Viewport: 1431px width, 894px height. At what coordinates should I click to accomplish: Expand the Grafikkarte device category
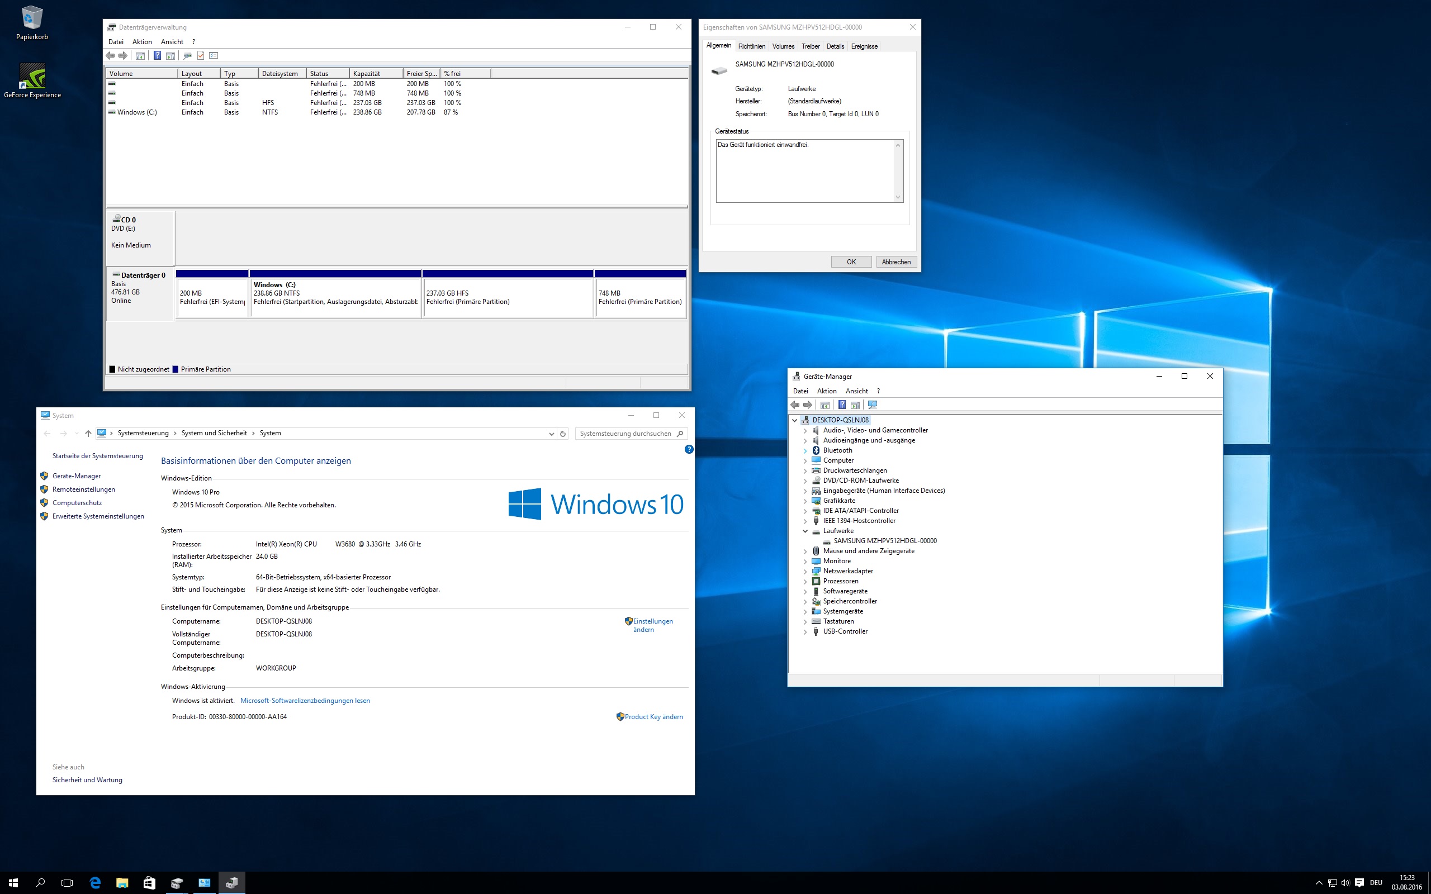805,501
